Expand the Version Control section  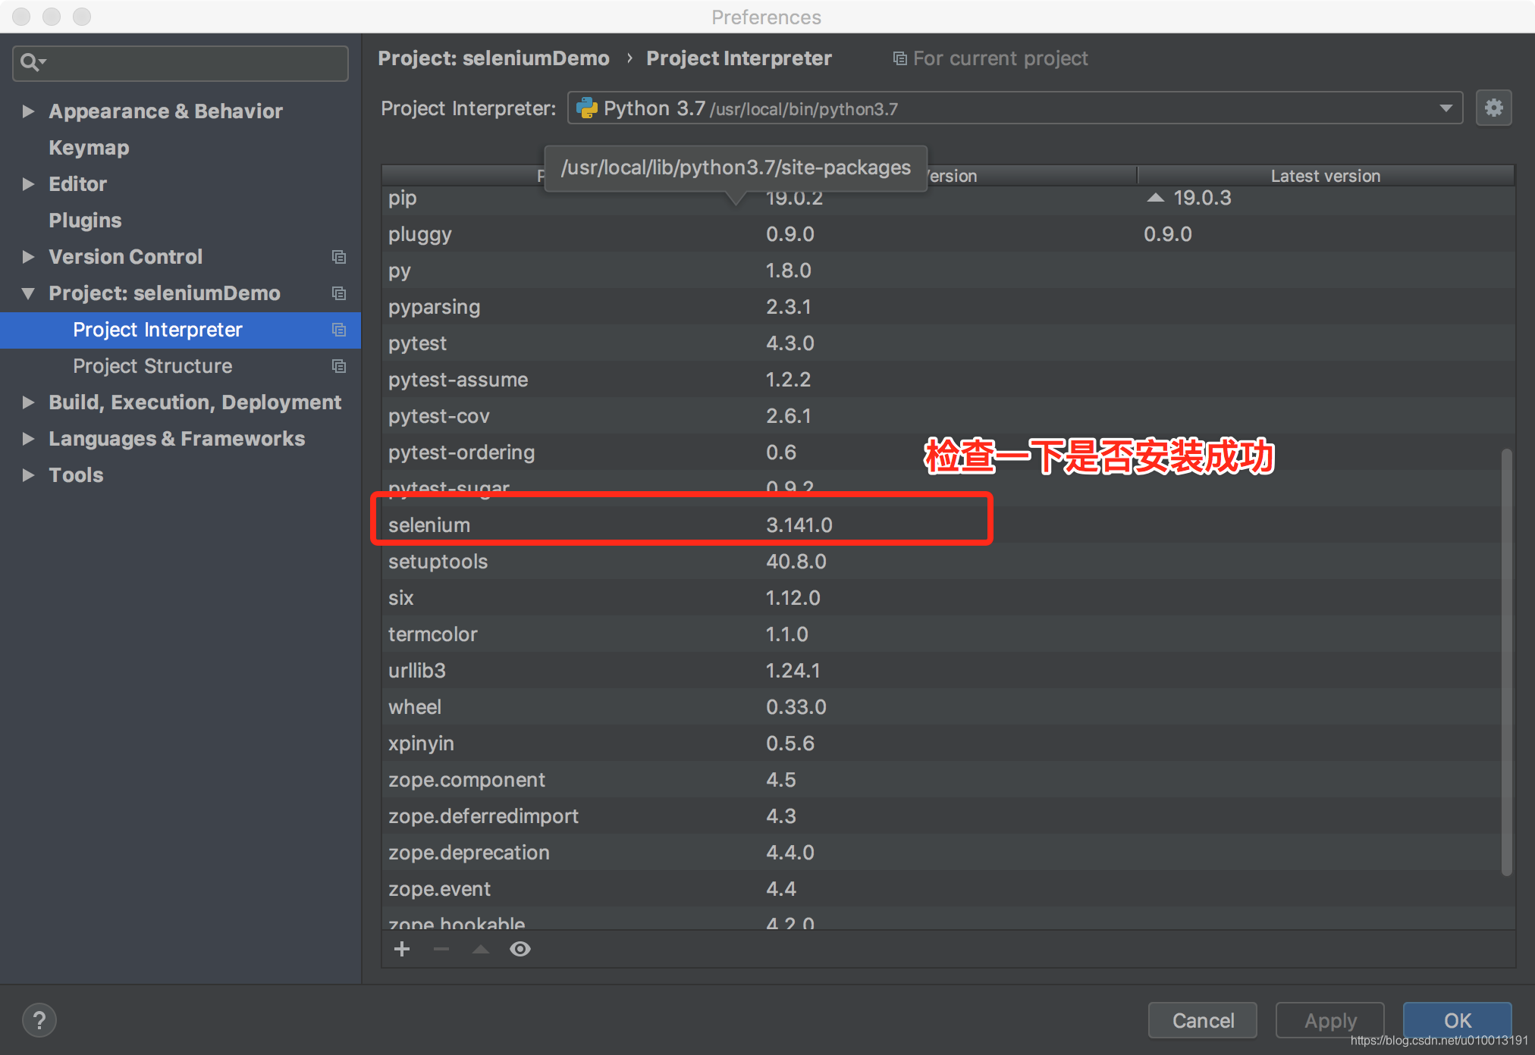[x=28, y=257]
